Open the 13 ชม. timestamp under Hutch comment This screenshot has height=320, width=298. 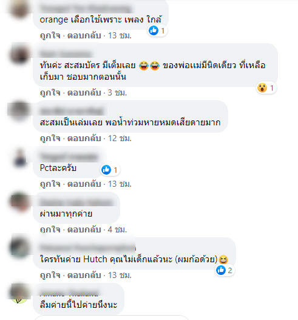tap(120, 275)
